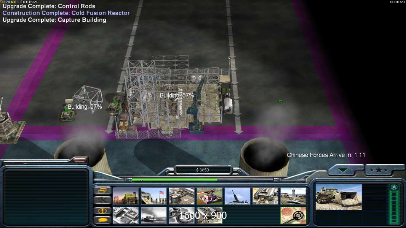Screen dimensions: 406x228
Task: Click the small green unit marker east of construction
Action: [280, 101]
